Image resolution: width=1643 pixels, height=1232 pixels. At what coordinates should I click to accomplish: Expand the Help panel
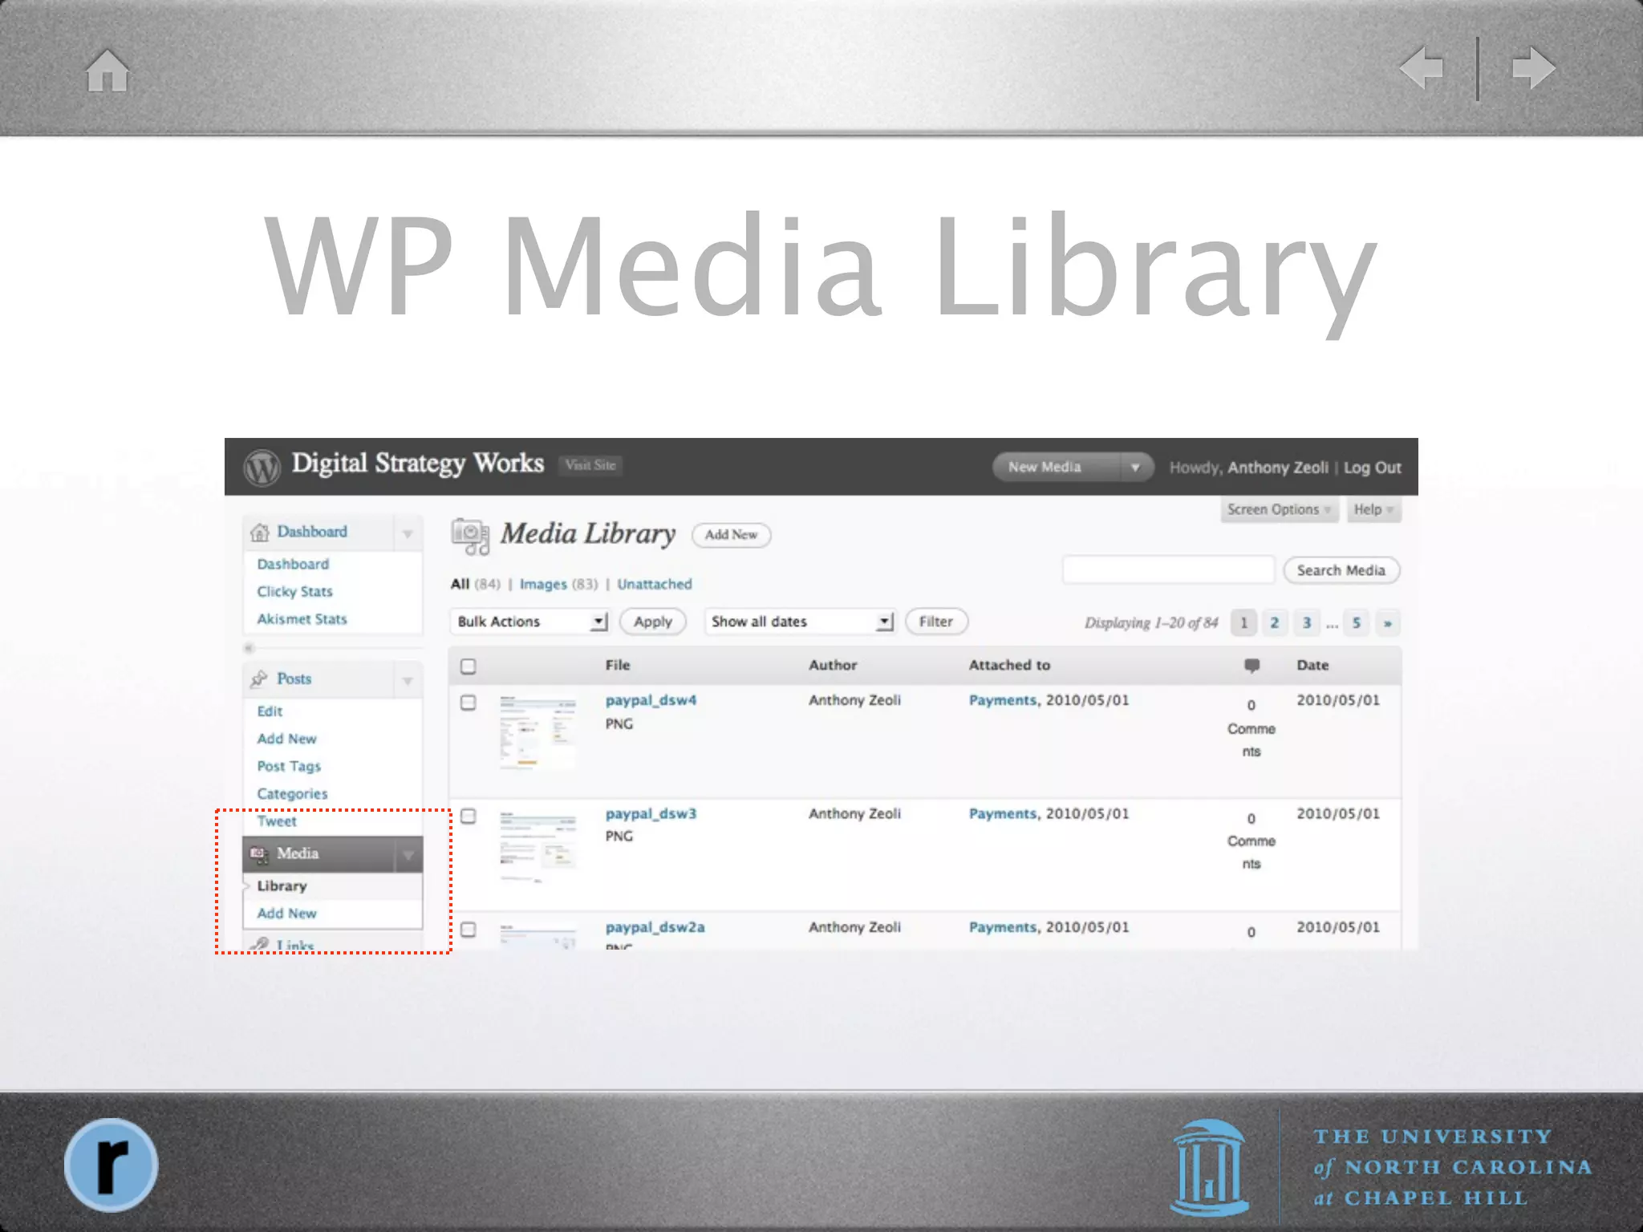pyautogui.click(x=1373, y=509)
